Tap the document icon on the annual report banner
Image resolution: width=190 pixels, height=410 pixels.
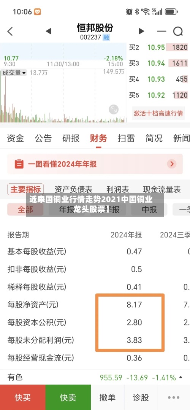click(19, 164)
